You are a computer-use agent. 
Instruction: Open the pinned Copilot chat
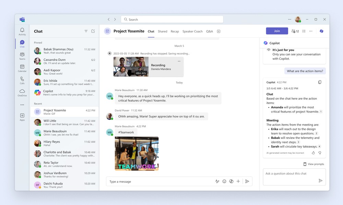tap(64, 93)
